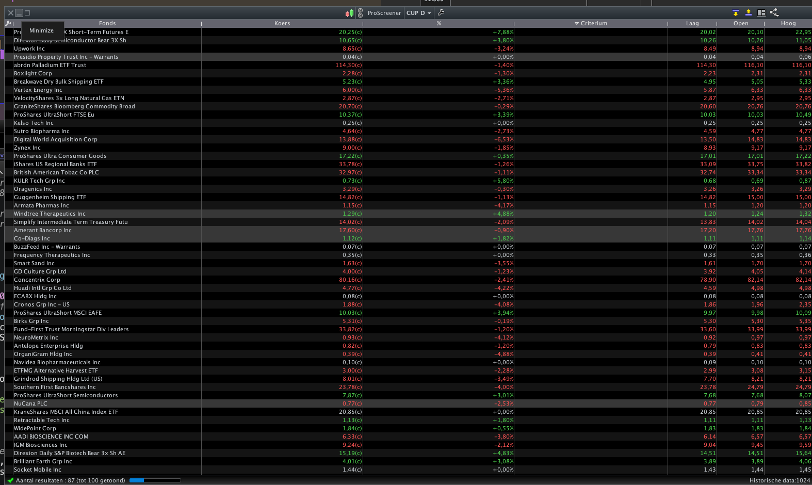Select the Windtree Therapeutics Inc row
812x485 pixels.
click(409, 214)
